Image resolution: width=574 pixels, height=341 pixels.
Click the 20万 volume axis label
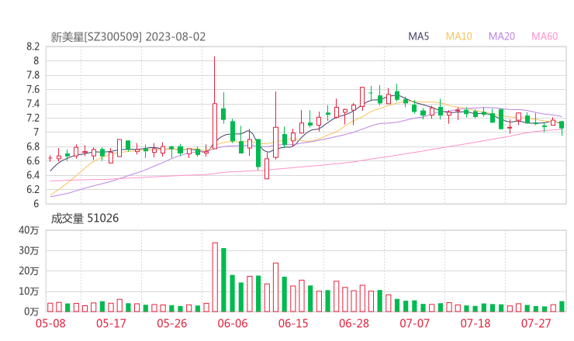coord(29,271)
